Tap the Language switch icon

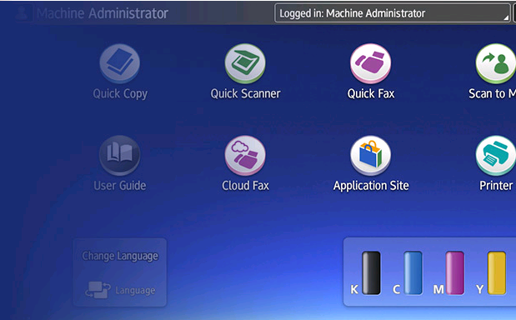(98, 290)
